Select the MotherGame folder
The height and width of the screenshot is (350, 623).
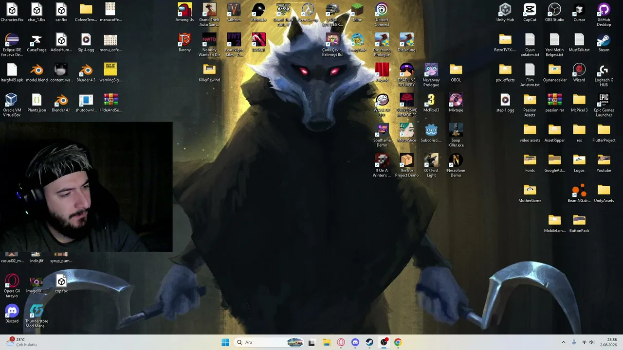[x=530, y=193]
